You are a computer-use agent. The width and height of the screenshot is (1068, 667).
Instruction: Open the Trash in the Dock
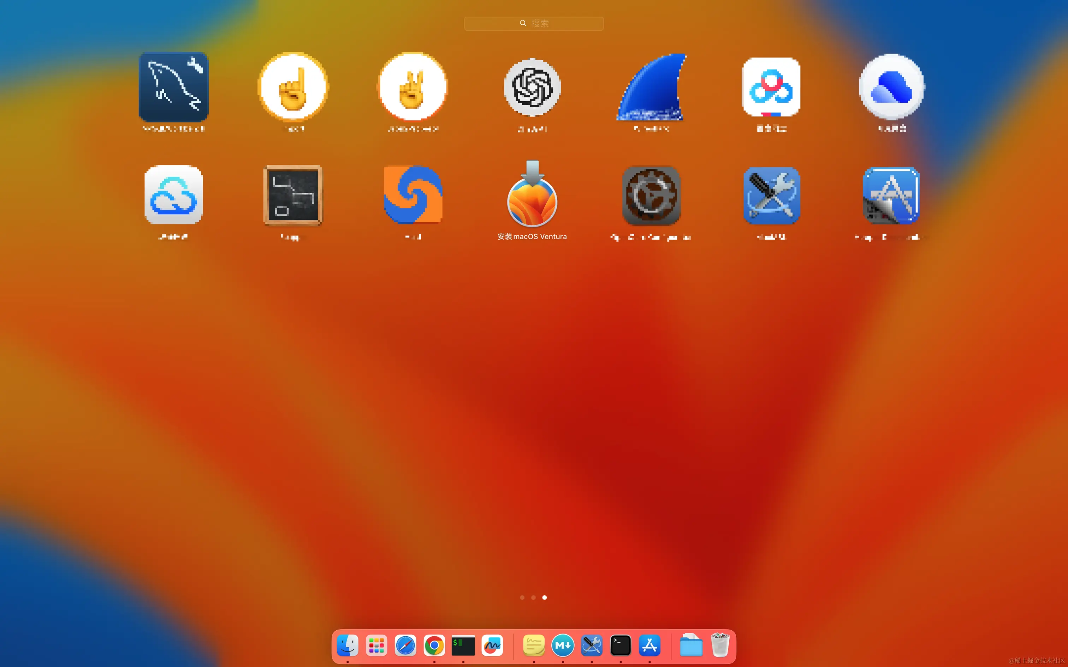coord(721,645)
